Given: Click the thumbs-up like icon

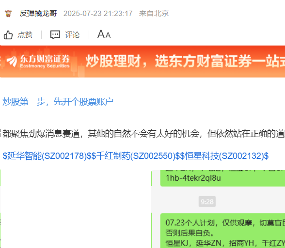Looking at the screenshot, I should pos(8,35).
